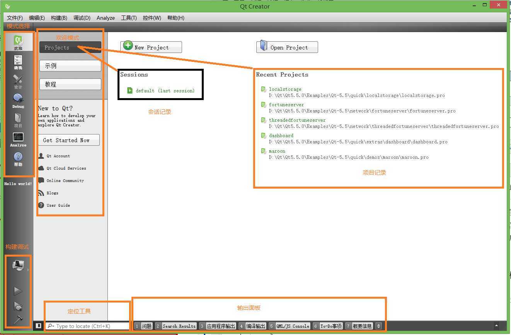The image size is (511, 335).
Task: Open the fortuneserver recent project
Action: (286, 105)
